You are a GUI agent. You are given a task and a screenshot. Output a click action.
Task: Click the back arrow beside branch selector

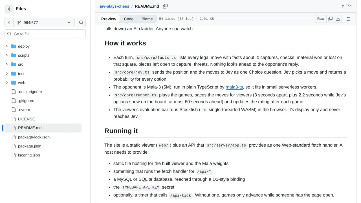click(x=9, y=23)
